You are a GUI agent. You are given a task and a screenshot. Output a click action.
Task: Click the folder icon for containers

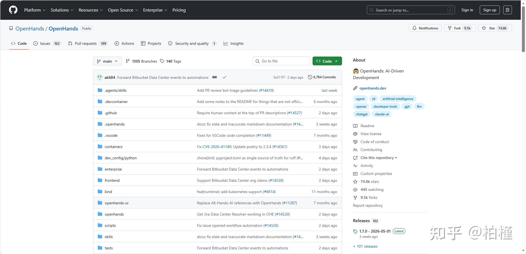(x=100, y=147)
